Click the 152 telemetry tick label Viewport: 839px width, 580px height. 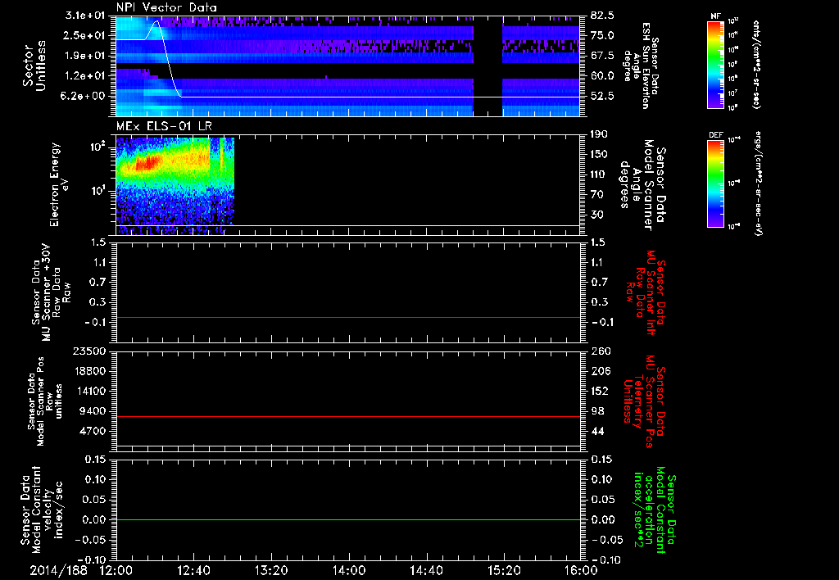(x=600, y=391)
